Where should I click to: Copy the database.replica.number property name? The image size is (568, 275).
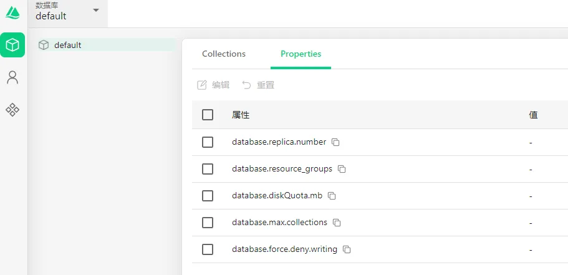click(x=336, y=142)
